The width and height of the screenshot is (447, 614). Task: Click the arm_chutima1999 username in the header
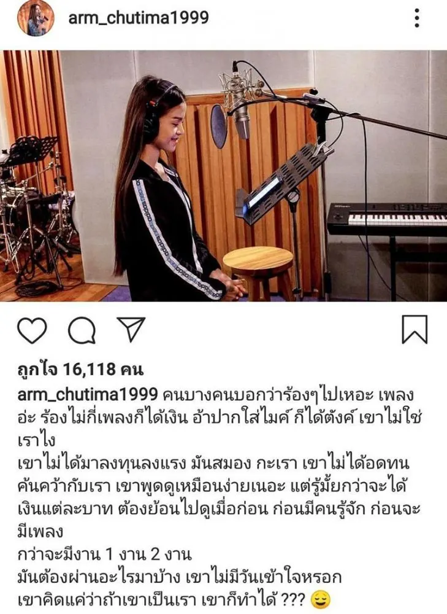point(139,17)
